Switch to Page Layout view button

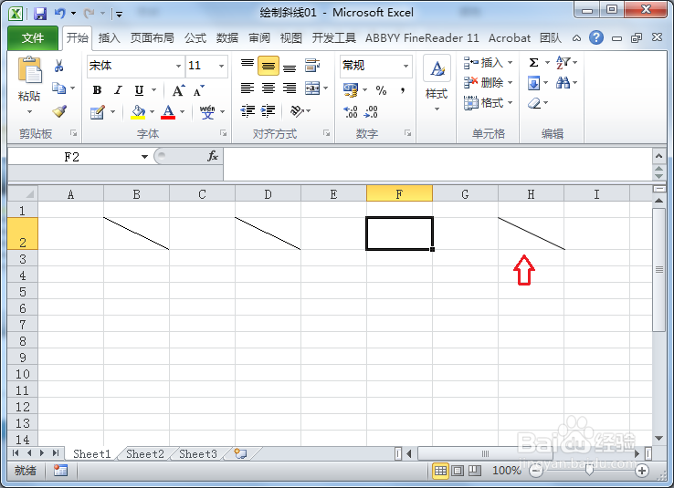458,471
